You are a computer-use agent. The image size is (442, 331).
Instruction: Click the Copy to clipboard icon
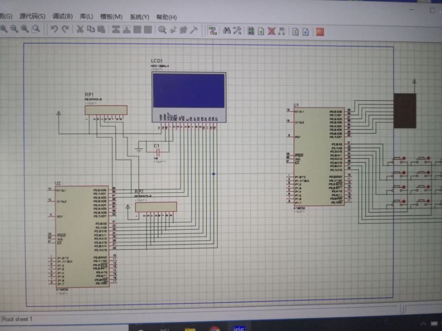90,29
